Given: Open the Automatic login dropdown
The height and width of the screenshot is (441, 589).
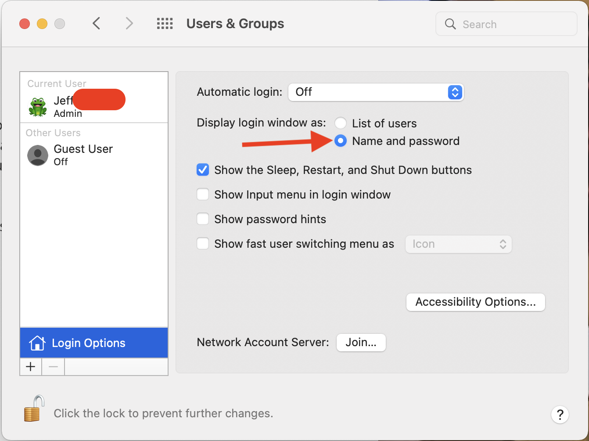Looking at the screenshot, I should tap(376, 92).
